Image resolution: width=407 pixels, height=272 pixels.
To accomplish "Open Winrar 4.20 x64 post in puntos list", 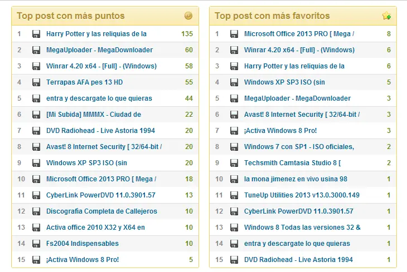I will (101, 66).
